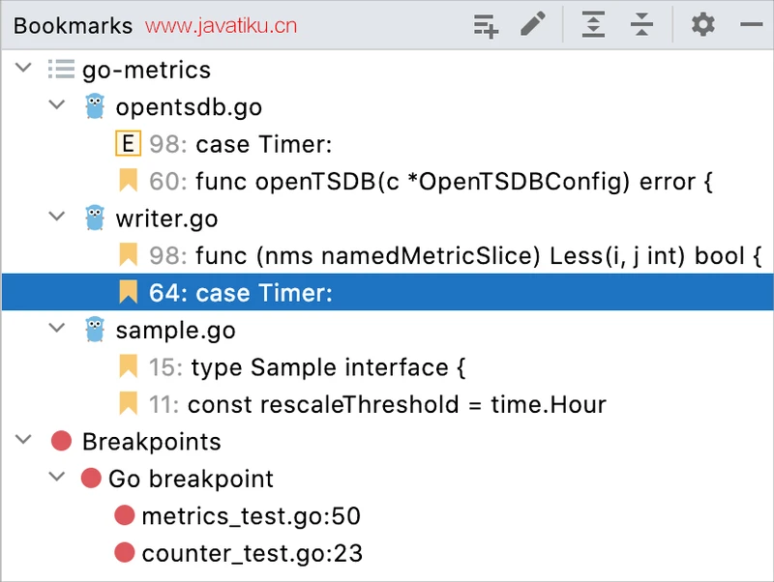
Task: Toggle the Go breakpoint group red dot
Action: click(x=91, y=479)
